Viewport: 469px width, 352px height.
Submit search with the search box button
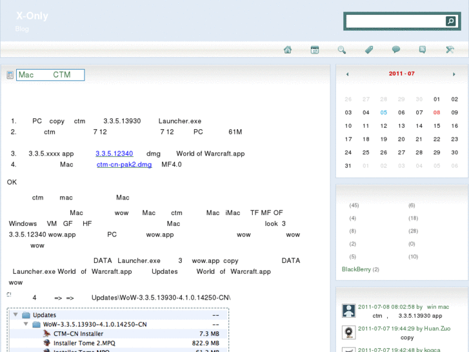[450, 21]
